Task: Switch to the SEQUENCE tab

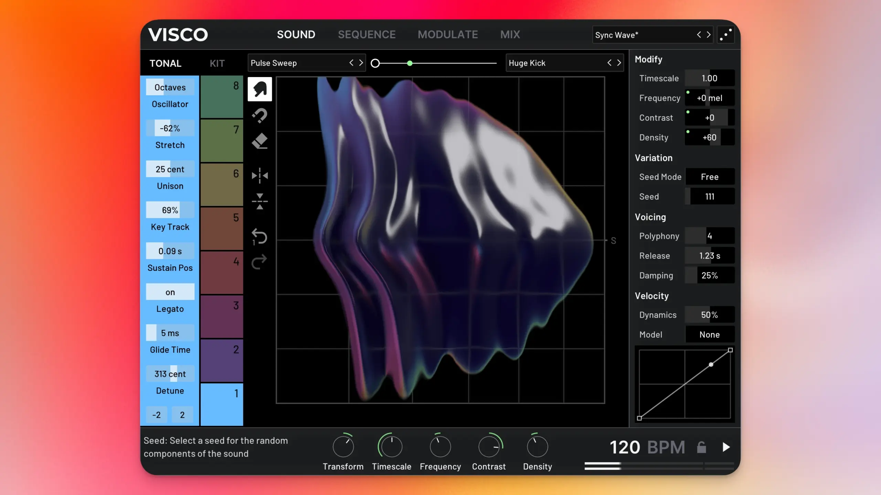Action: coord(367,34)
